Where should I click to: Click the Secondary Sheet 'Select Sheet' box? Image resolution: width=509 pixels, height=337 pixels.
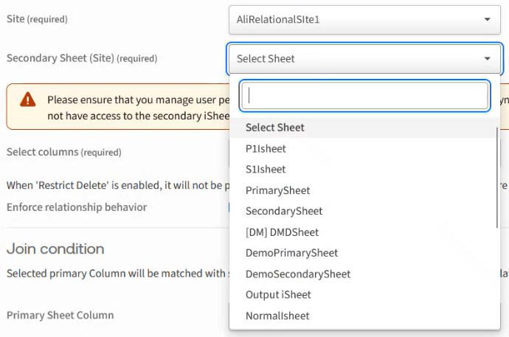click(354, 59)
